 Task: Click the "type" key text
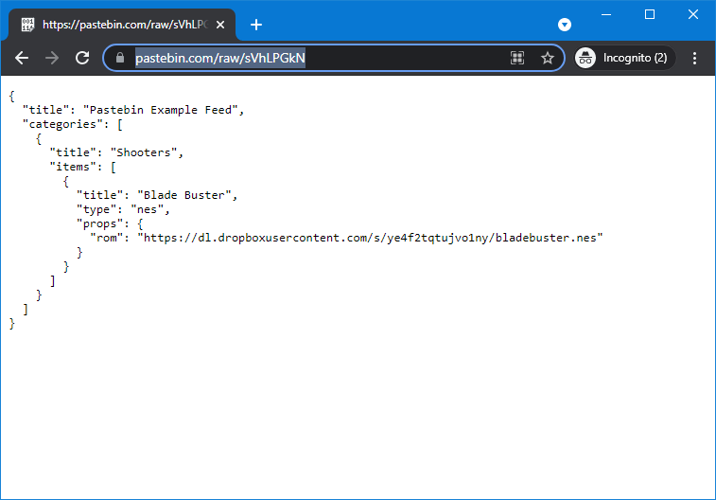tap(96, 209)
